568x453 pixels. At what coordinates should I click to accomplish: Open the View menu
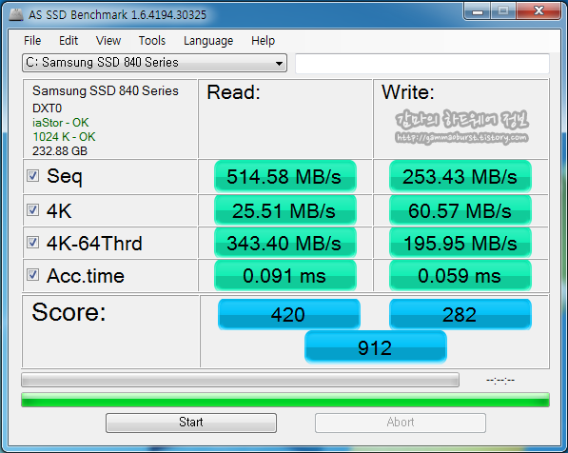[108, 41]
